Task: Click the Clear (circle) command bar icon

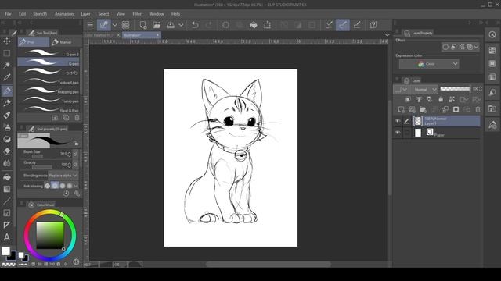Action: point(225,25)
